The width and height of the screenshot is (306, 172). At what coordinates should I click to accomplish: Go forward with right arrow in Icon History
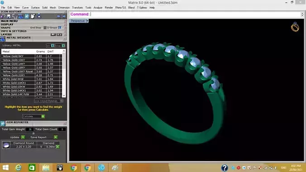coord(64,16)
